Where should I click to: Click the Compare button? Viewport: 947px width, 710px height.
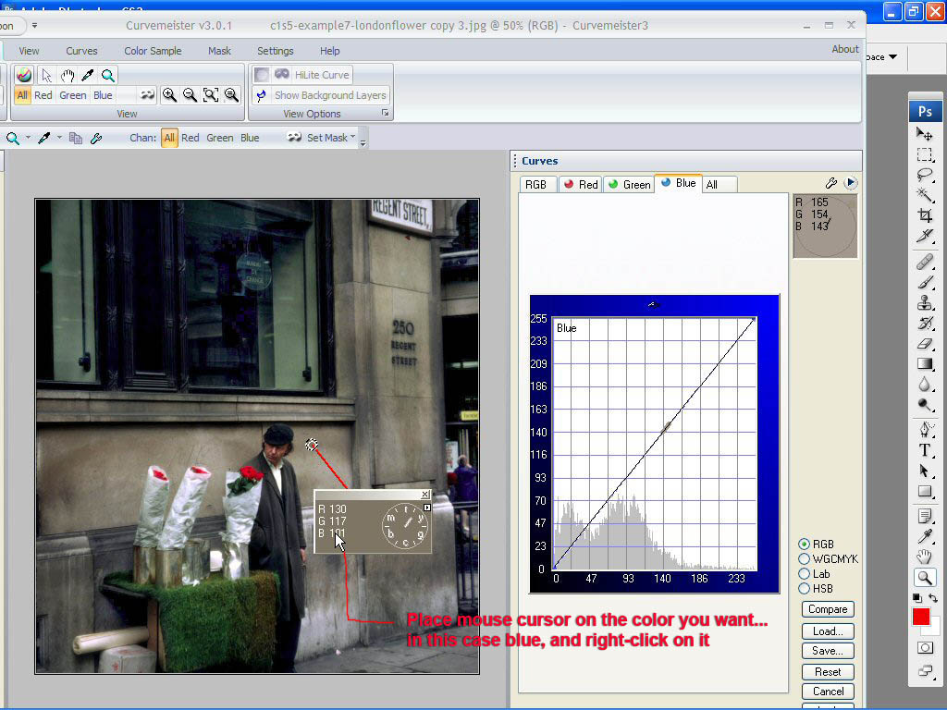click(x=828, y=609)
